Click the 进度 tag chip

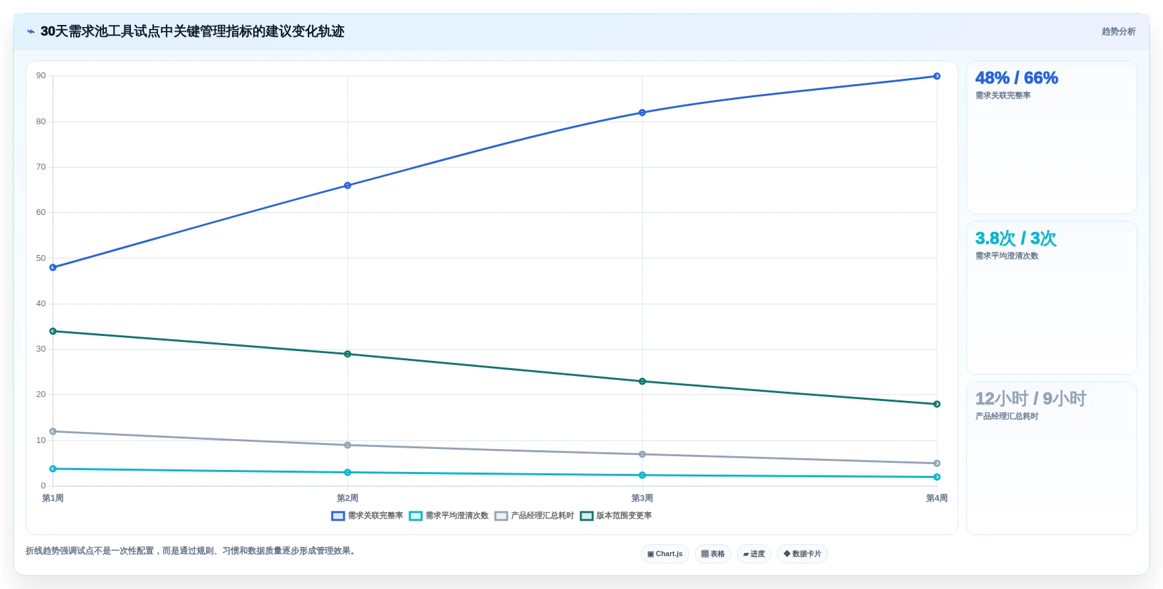click(x=754, y=554)
